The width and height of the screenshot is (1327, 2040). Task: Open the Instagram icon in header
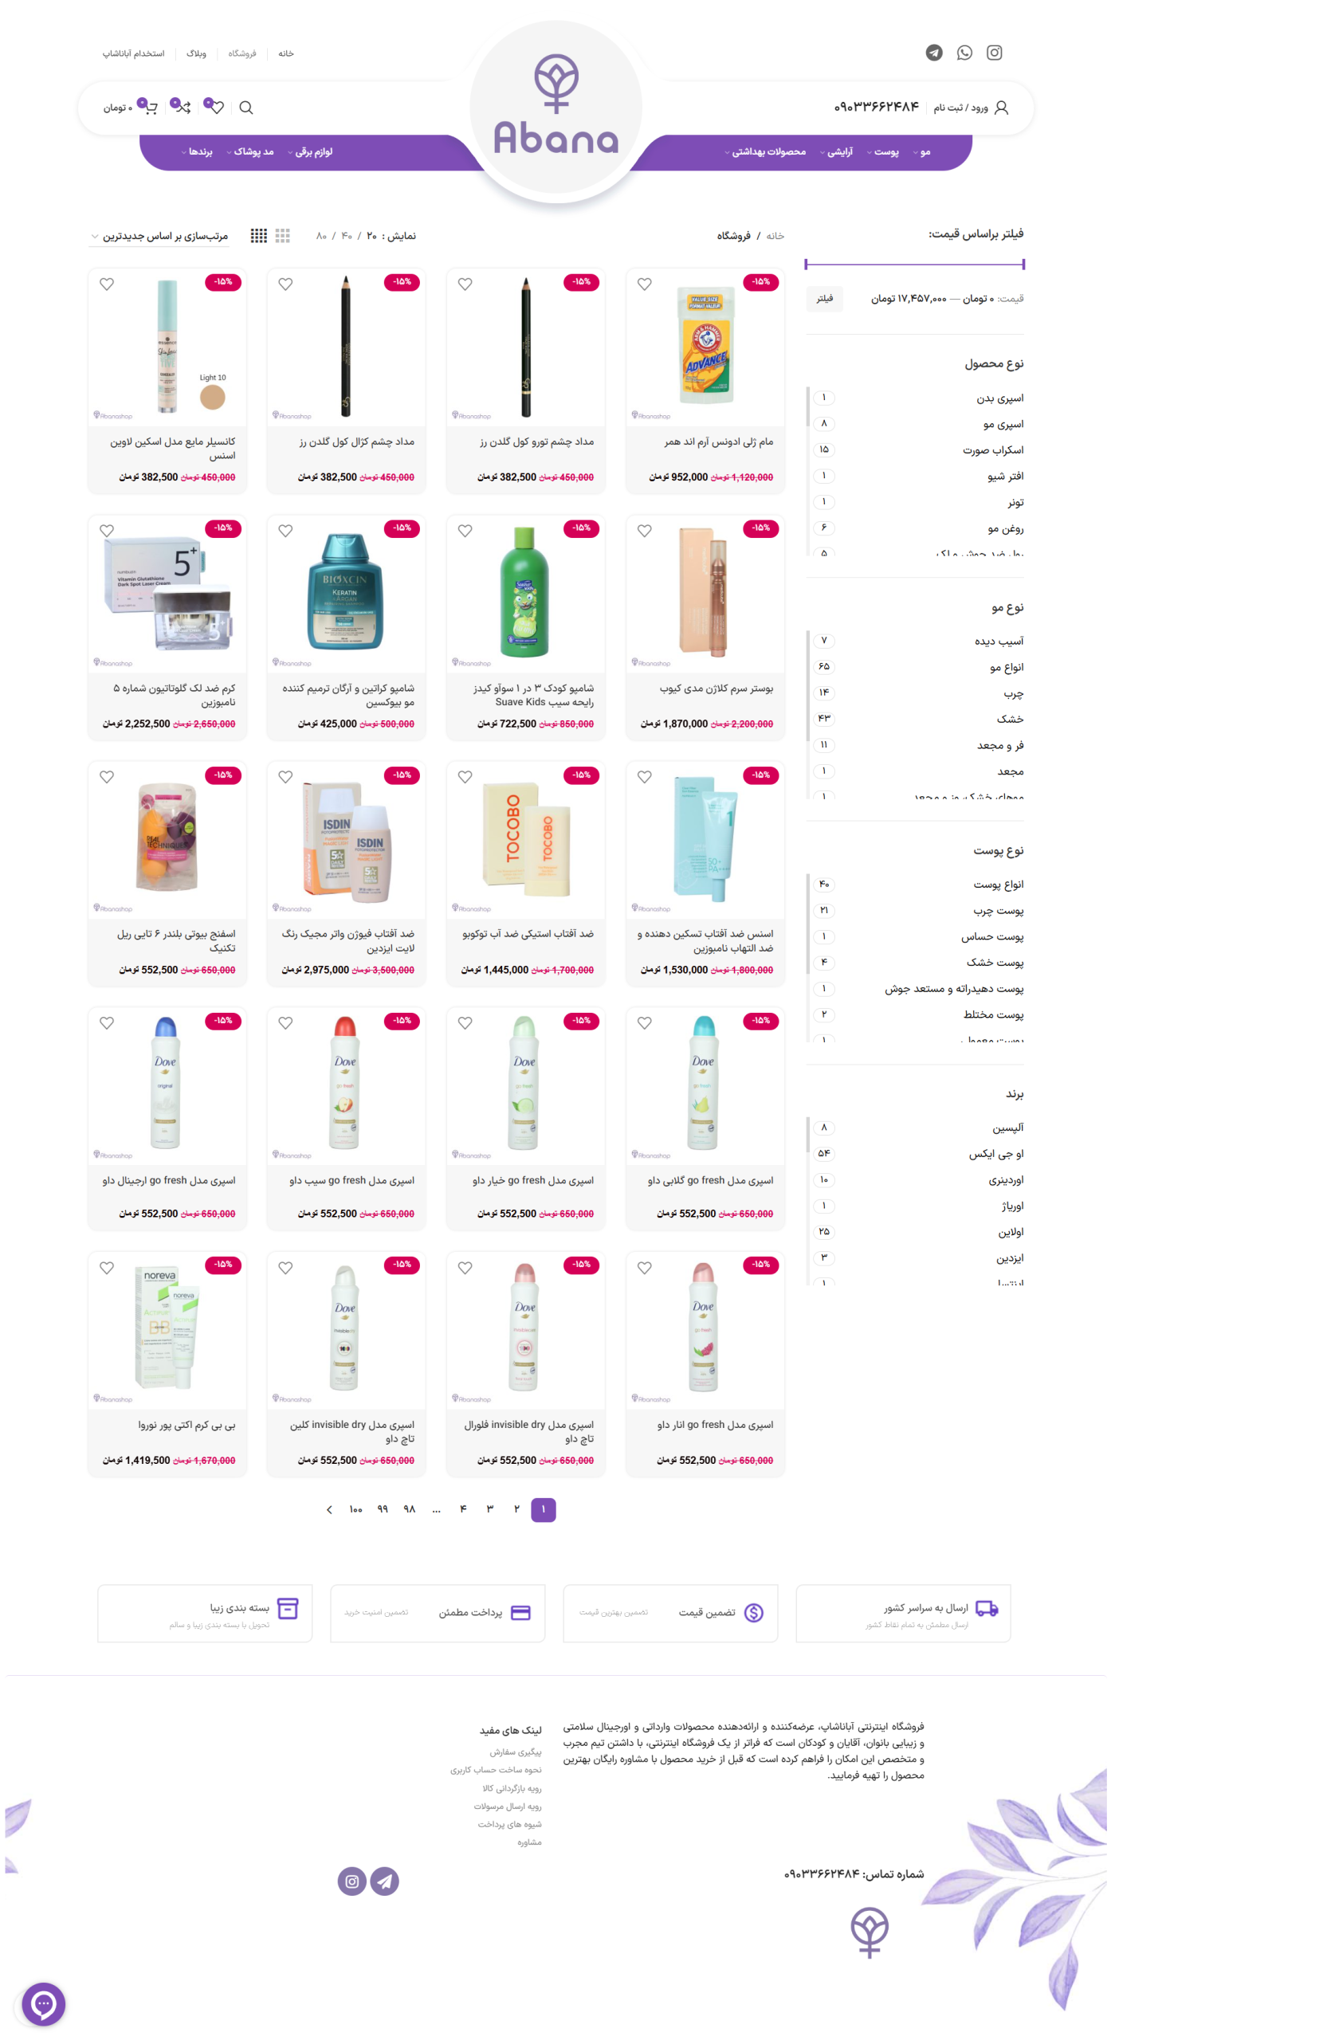[x=994, y=53]
